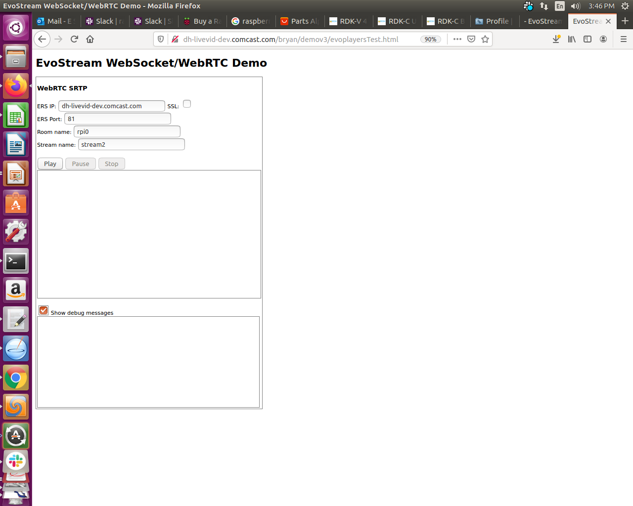This screenshot has height=506, width=633.
Task: Bookmark this page with star icon
Action: (x=485, y=39)
